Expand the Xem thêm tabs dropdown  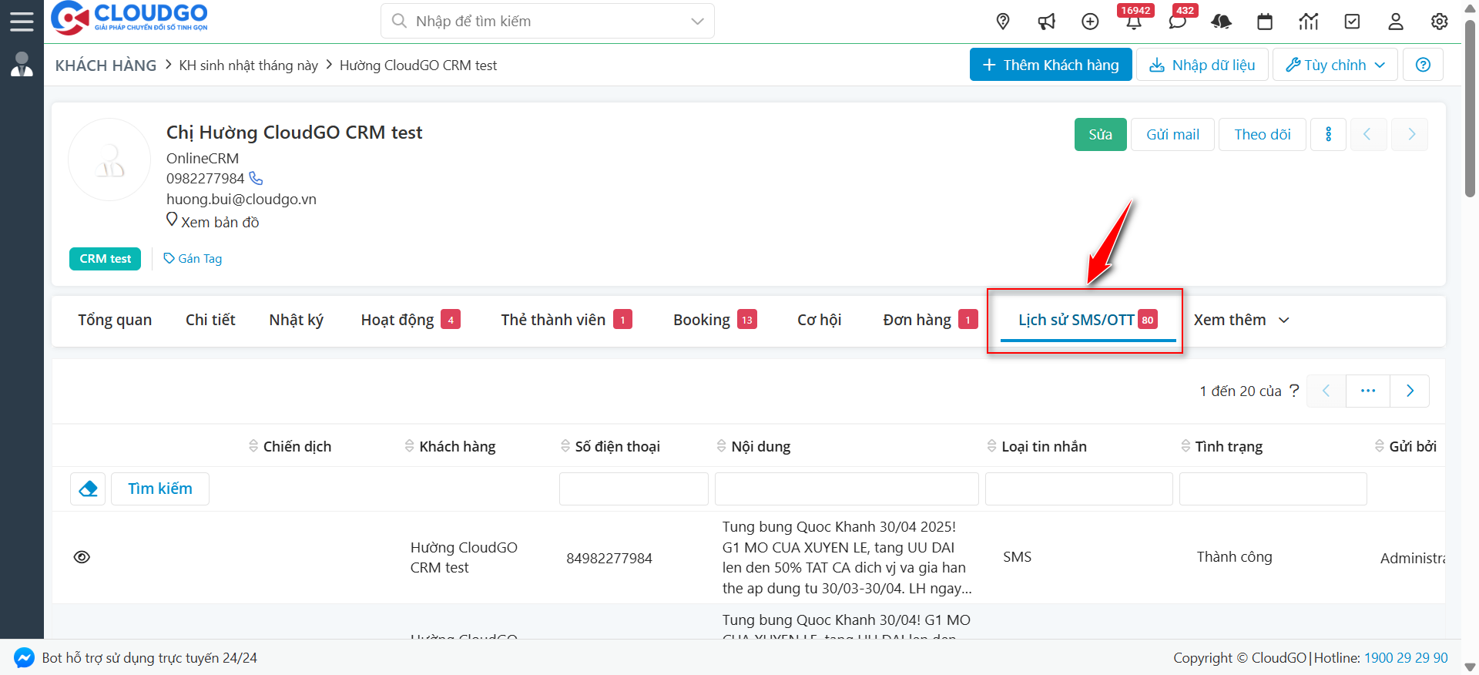point(1241,320)
